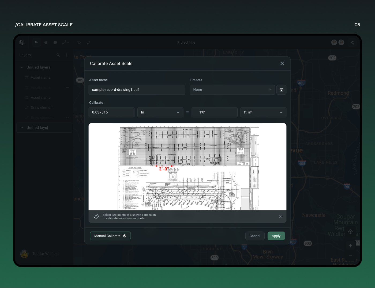The image size is (375, 288).
Task: Click the Manual Calibrate button
Action: coord(110,236)
